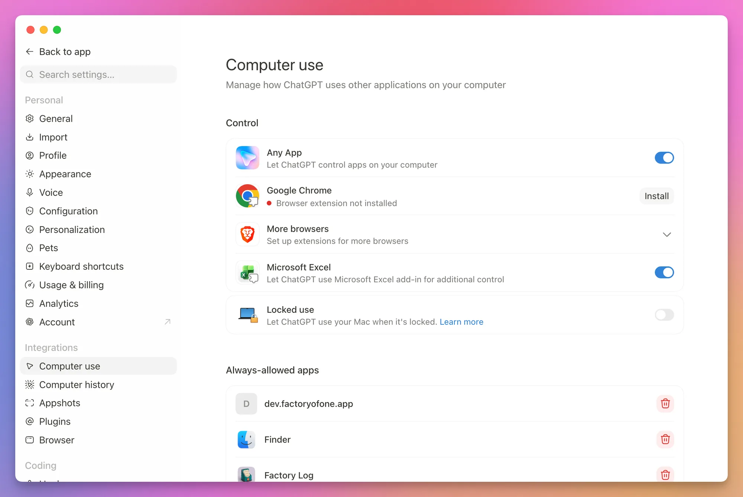Click the Import label in sidebar

pyautogui.click(x=53, y=137)
